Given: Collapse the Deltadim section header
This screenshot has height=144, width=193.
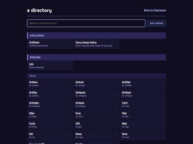Looking at the screenshot, I should pyautogui.click(x=96, y=57).
